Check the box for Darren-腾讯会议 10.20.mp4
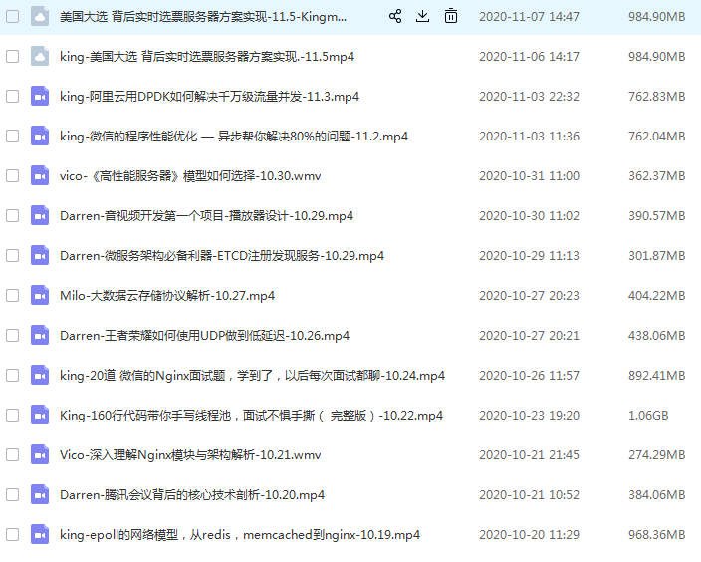Viewport: 701px width, 562px height. pyautogui.click(x=13, y=494)
